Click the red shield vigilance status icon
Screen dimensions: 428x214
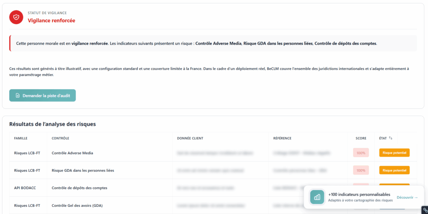[x=16, y=17]
